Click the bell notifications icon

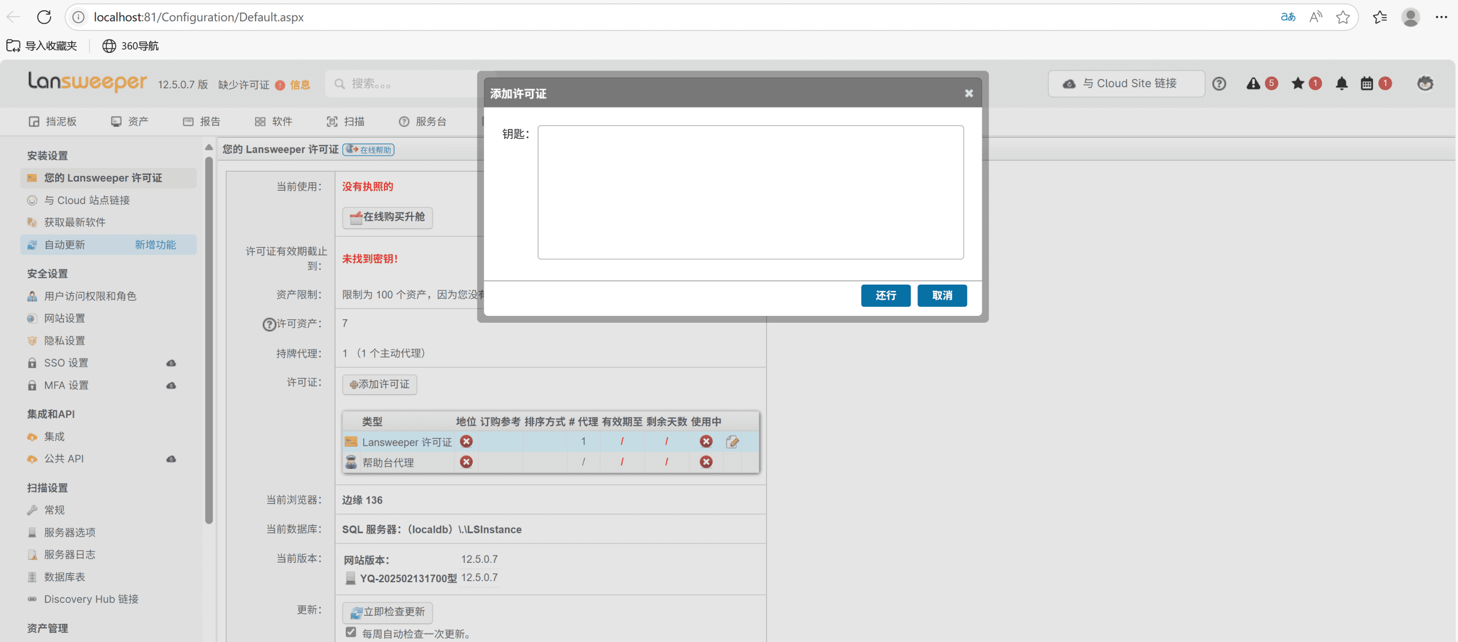point(1342,84)
